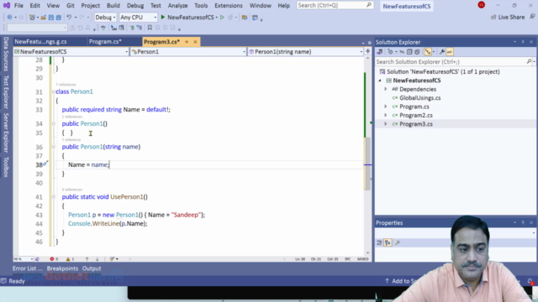
Task: Open the Output tab
Action: pyautogui.click(x=92, y=268)
